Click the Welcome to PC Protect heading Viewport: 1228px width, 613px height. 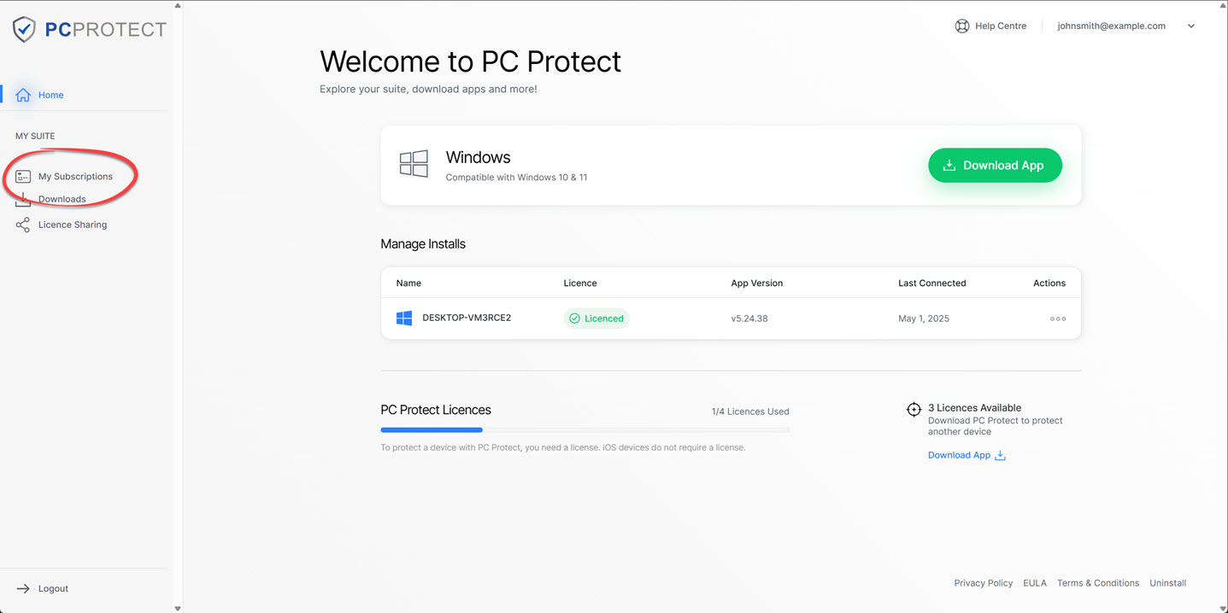[x=471, y=61]
